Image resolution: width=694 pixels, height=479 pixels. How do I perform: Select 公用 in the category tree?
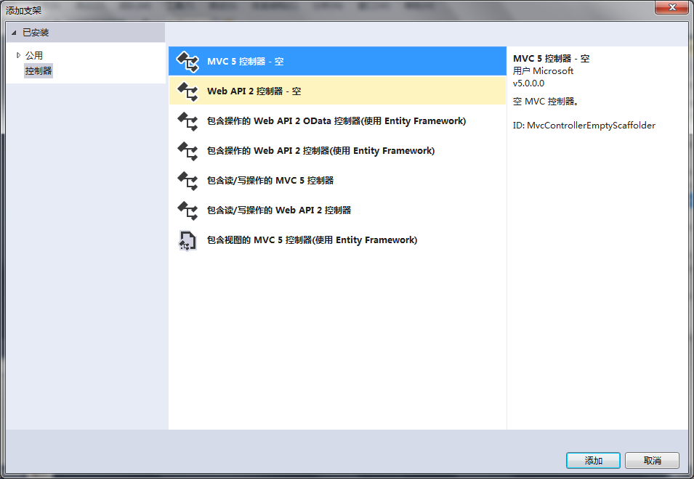coord(34,55)
